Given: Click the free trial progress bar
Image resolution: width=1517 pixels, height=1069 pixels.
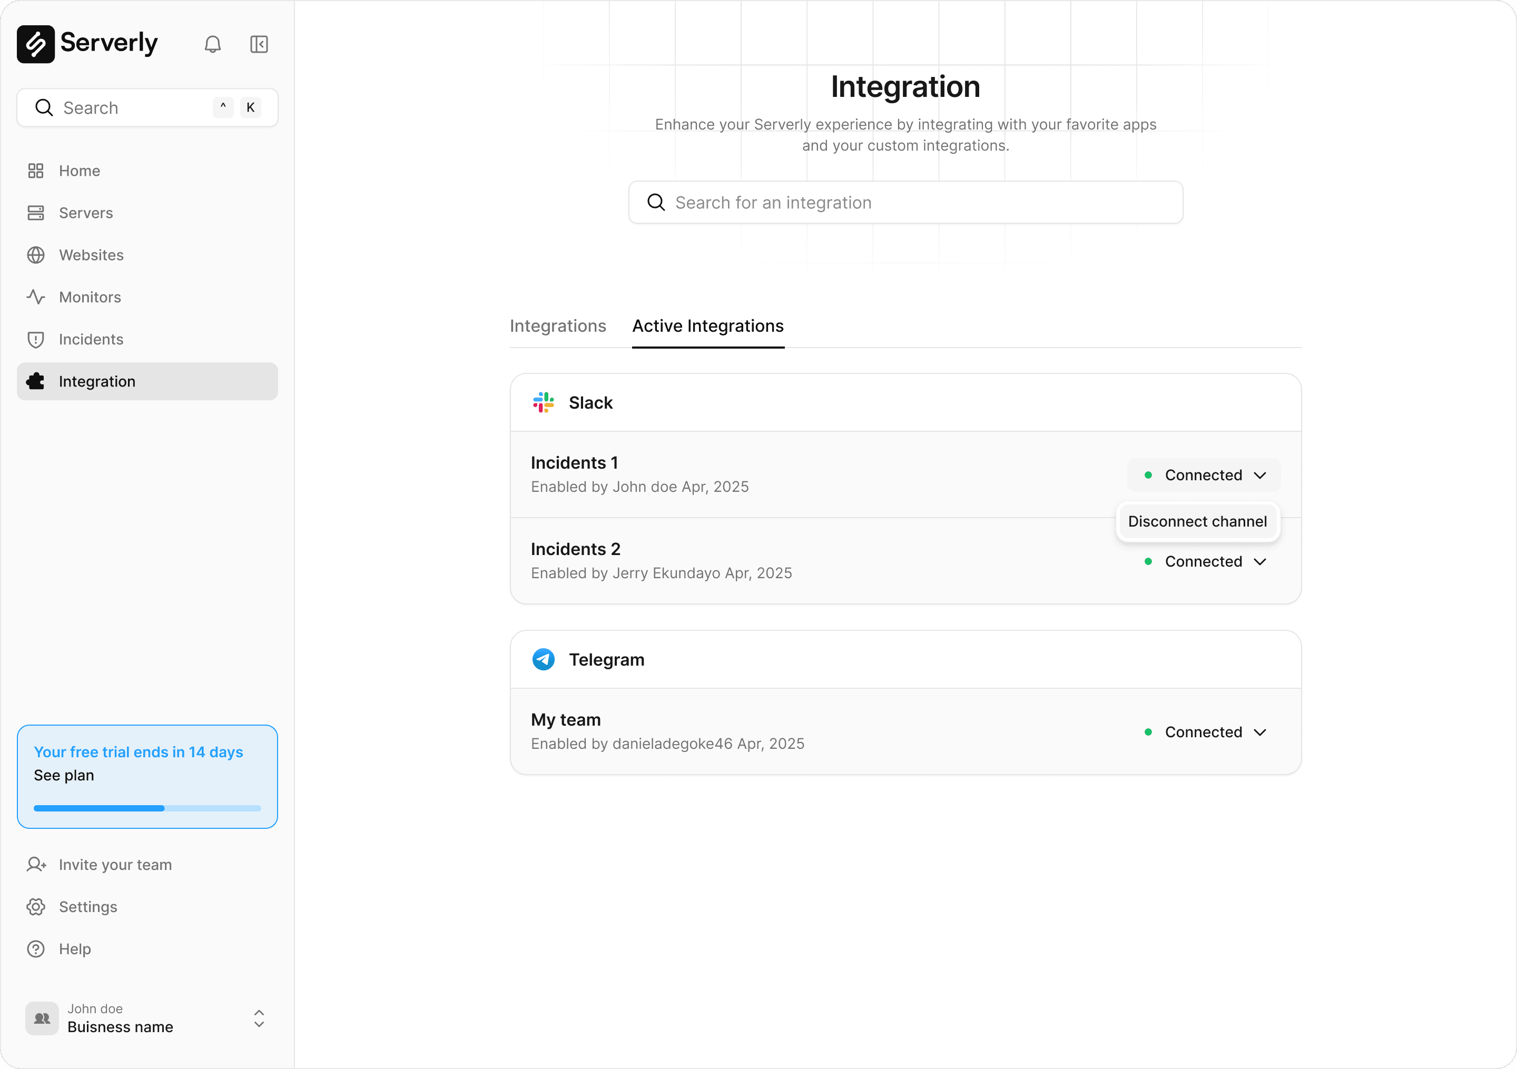Looking at the screenshot, I should click(x=146, y=808).
